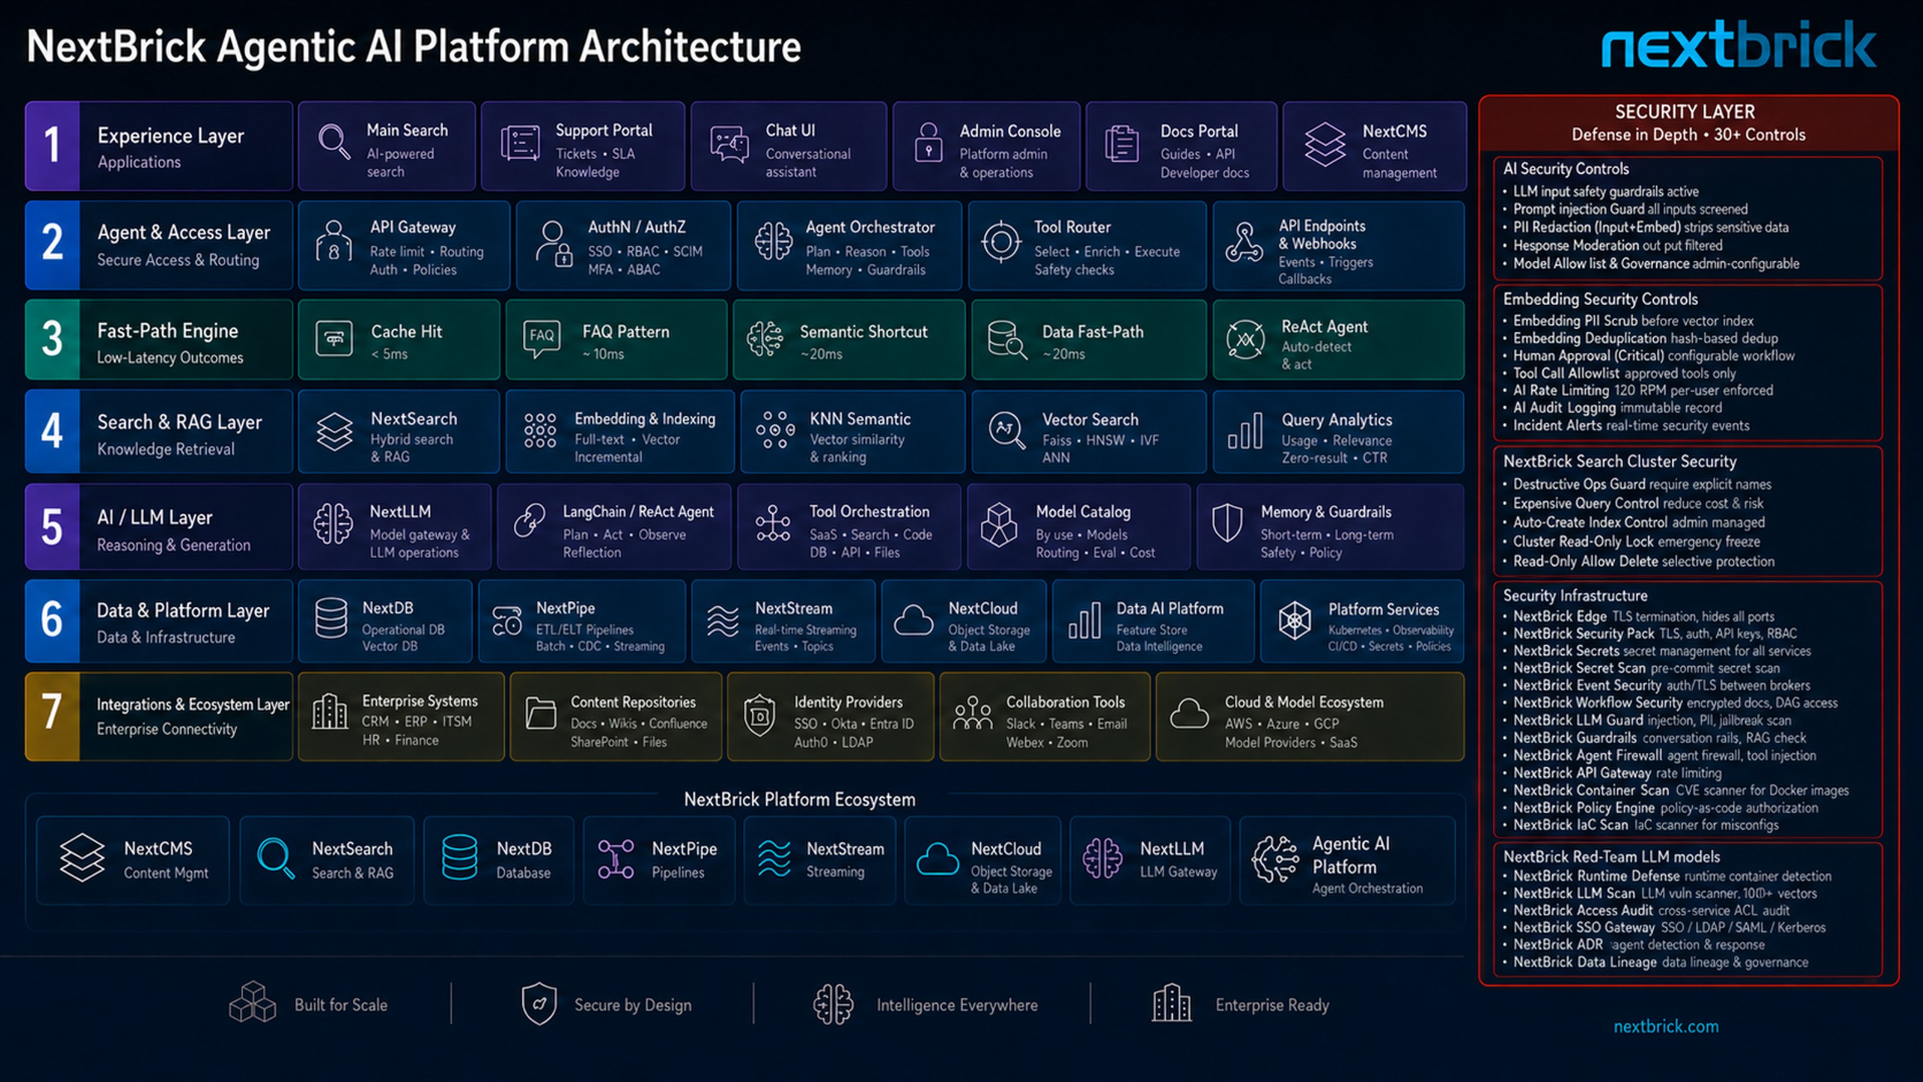
Task: Click the Tool Orchestration title
Action: click(x=869, y=512)
